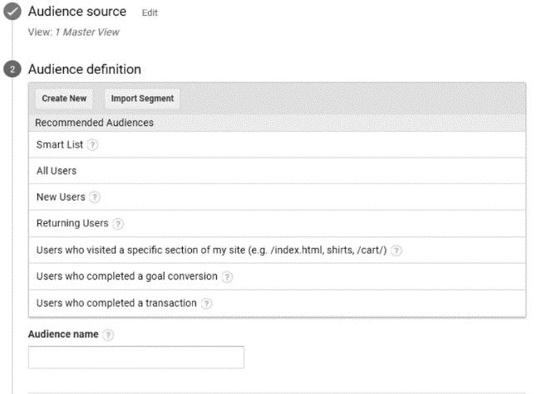
Task: Focus the Audience name text field
Action: pyautogui.click(x=136, y=358)
